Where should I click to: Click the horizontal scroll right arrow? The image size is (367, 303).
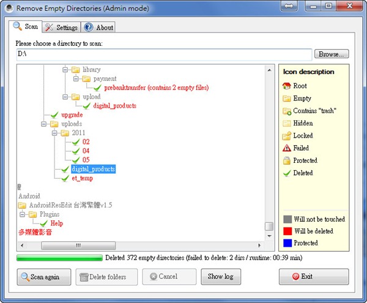[259, 245]
